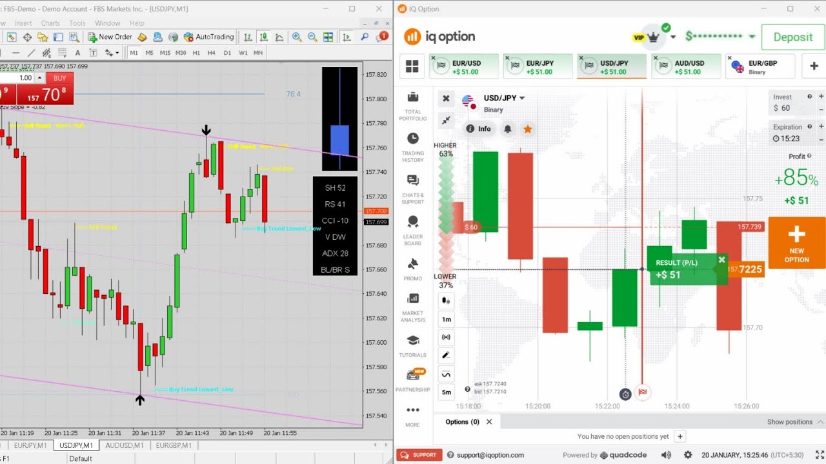Click the MetaTrader volume 1.00 field
Image resolution: width=826 pixels, height=464 pixels.
[18, 78]
